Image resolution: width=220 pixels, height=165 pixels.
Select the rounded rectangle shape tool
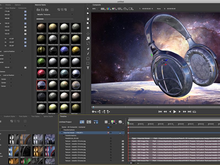point(88,59)
